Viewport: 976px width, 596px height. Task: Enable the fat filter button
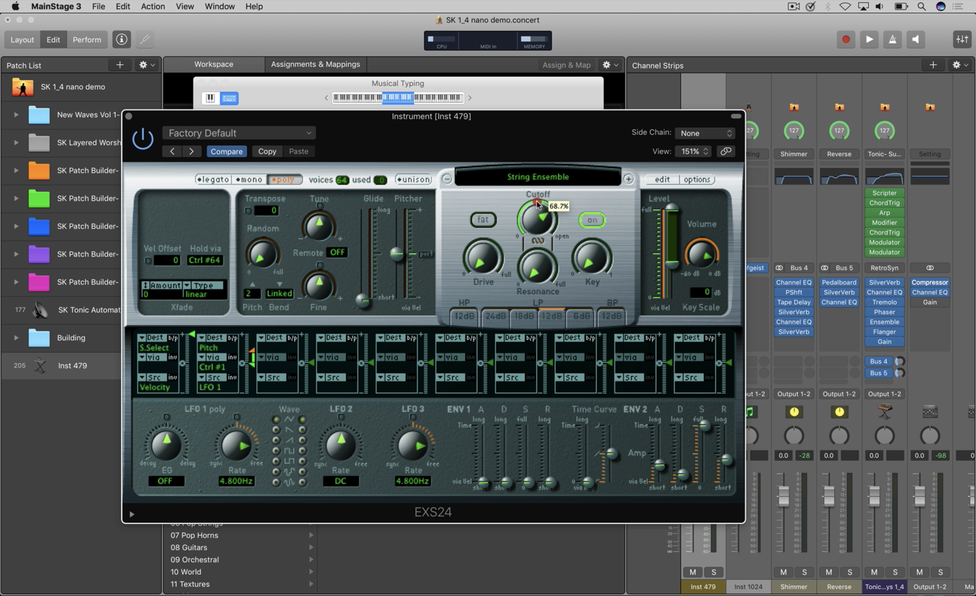point(483,219)
